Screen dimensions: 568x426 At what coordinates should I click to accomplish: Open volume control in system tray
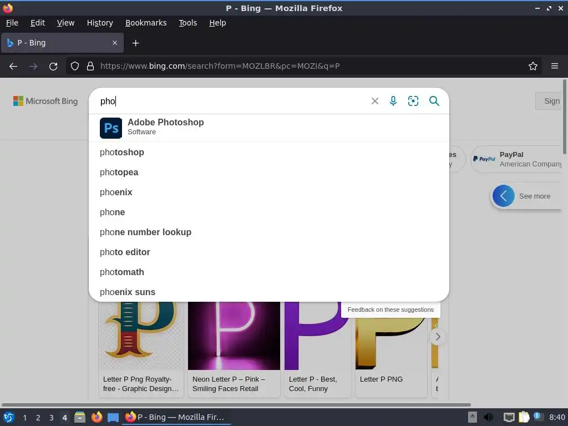tap(488, 417)
